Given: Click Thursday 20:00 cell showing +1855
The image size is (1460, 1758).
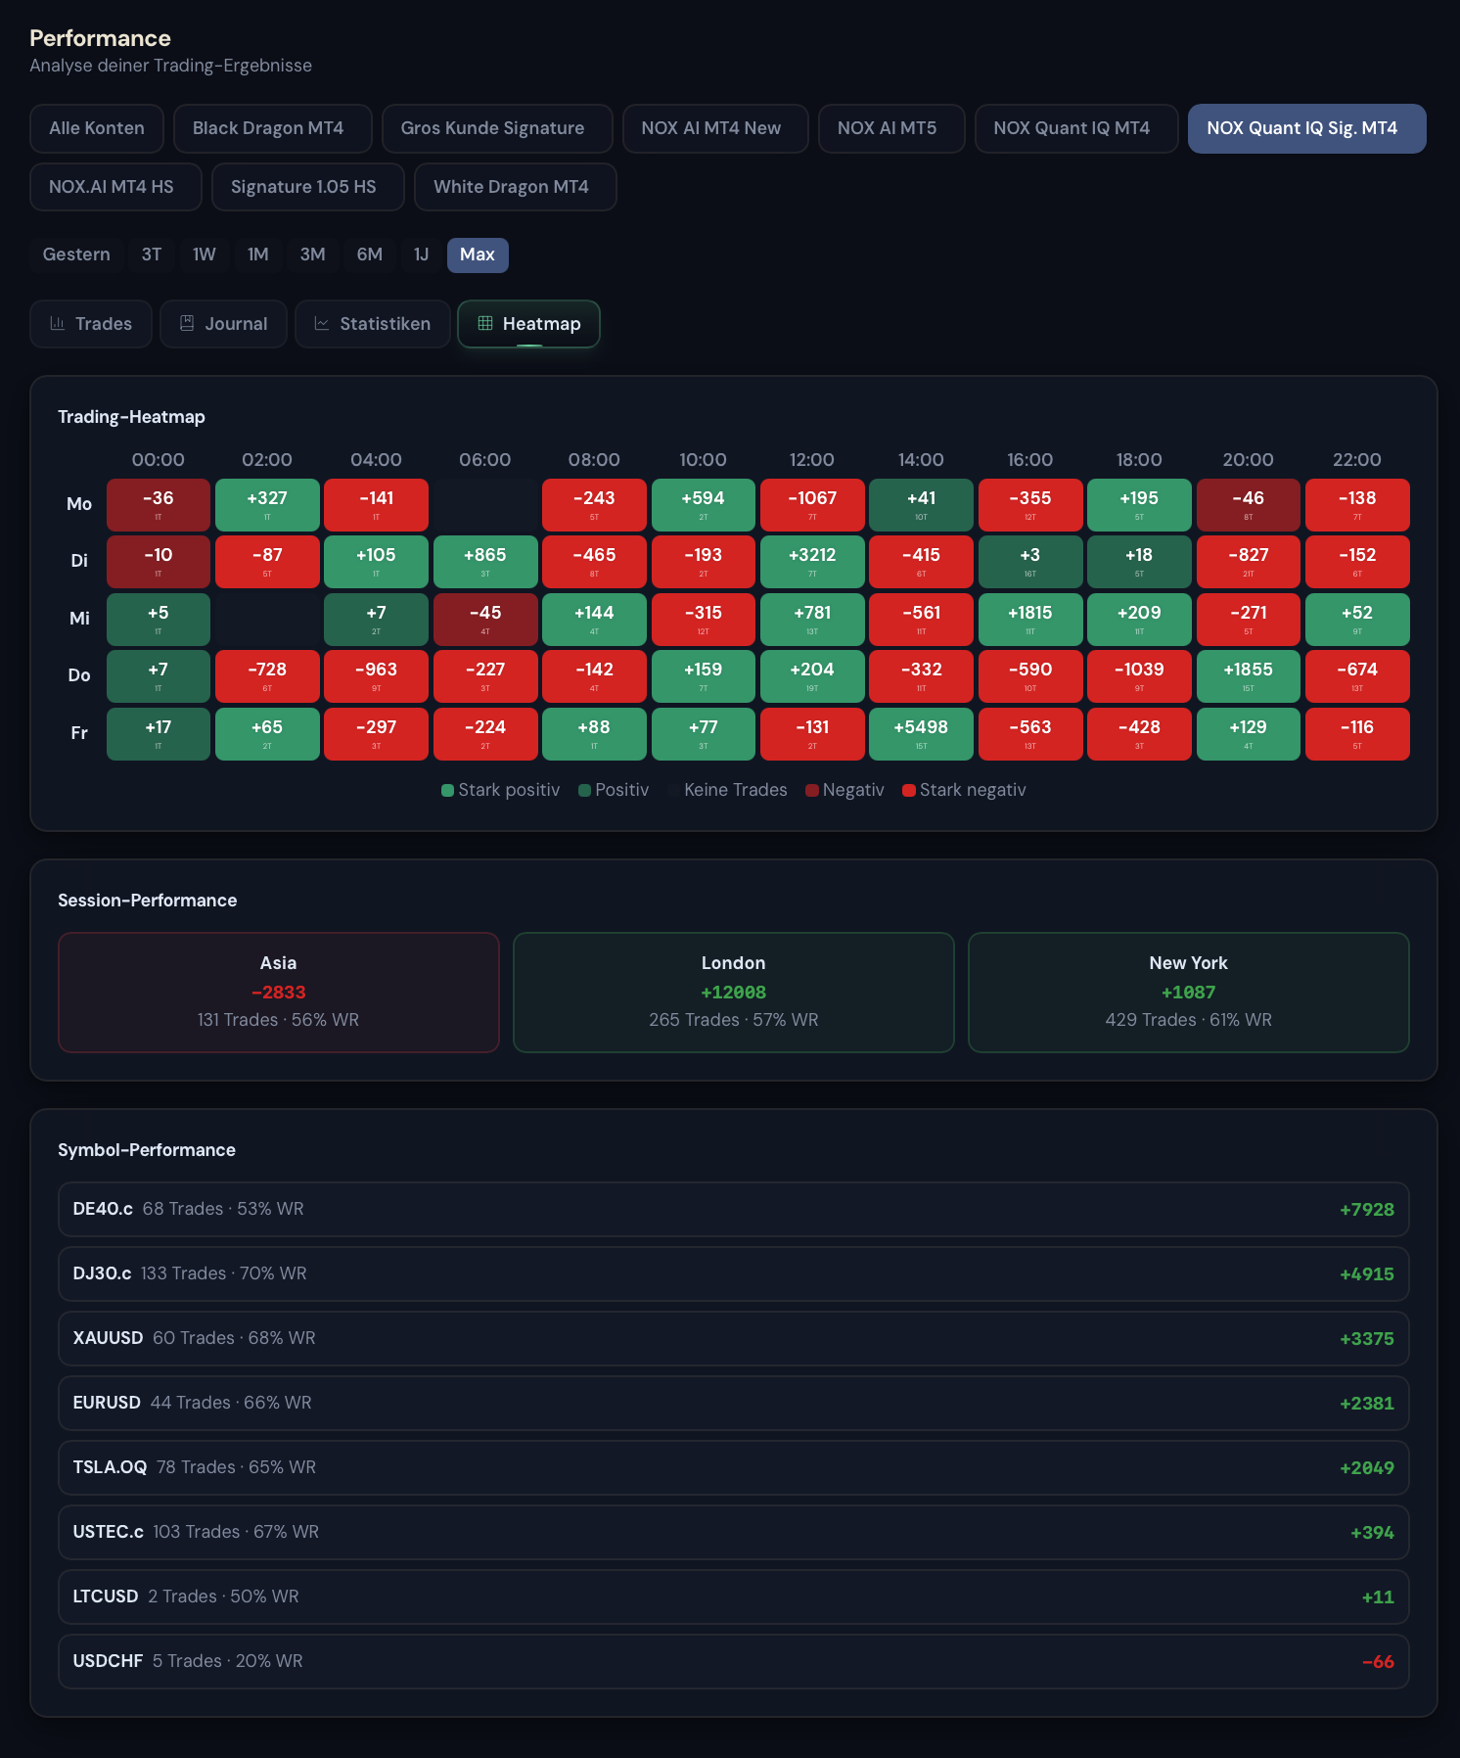Looking at the screenshot, I should 1249,676.
